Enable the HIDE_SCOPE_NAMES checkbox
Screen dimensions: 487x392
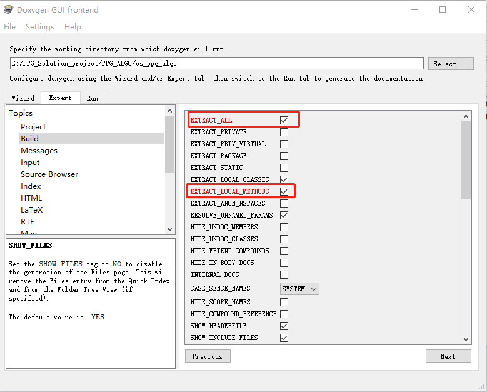(284, 302)
